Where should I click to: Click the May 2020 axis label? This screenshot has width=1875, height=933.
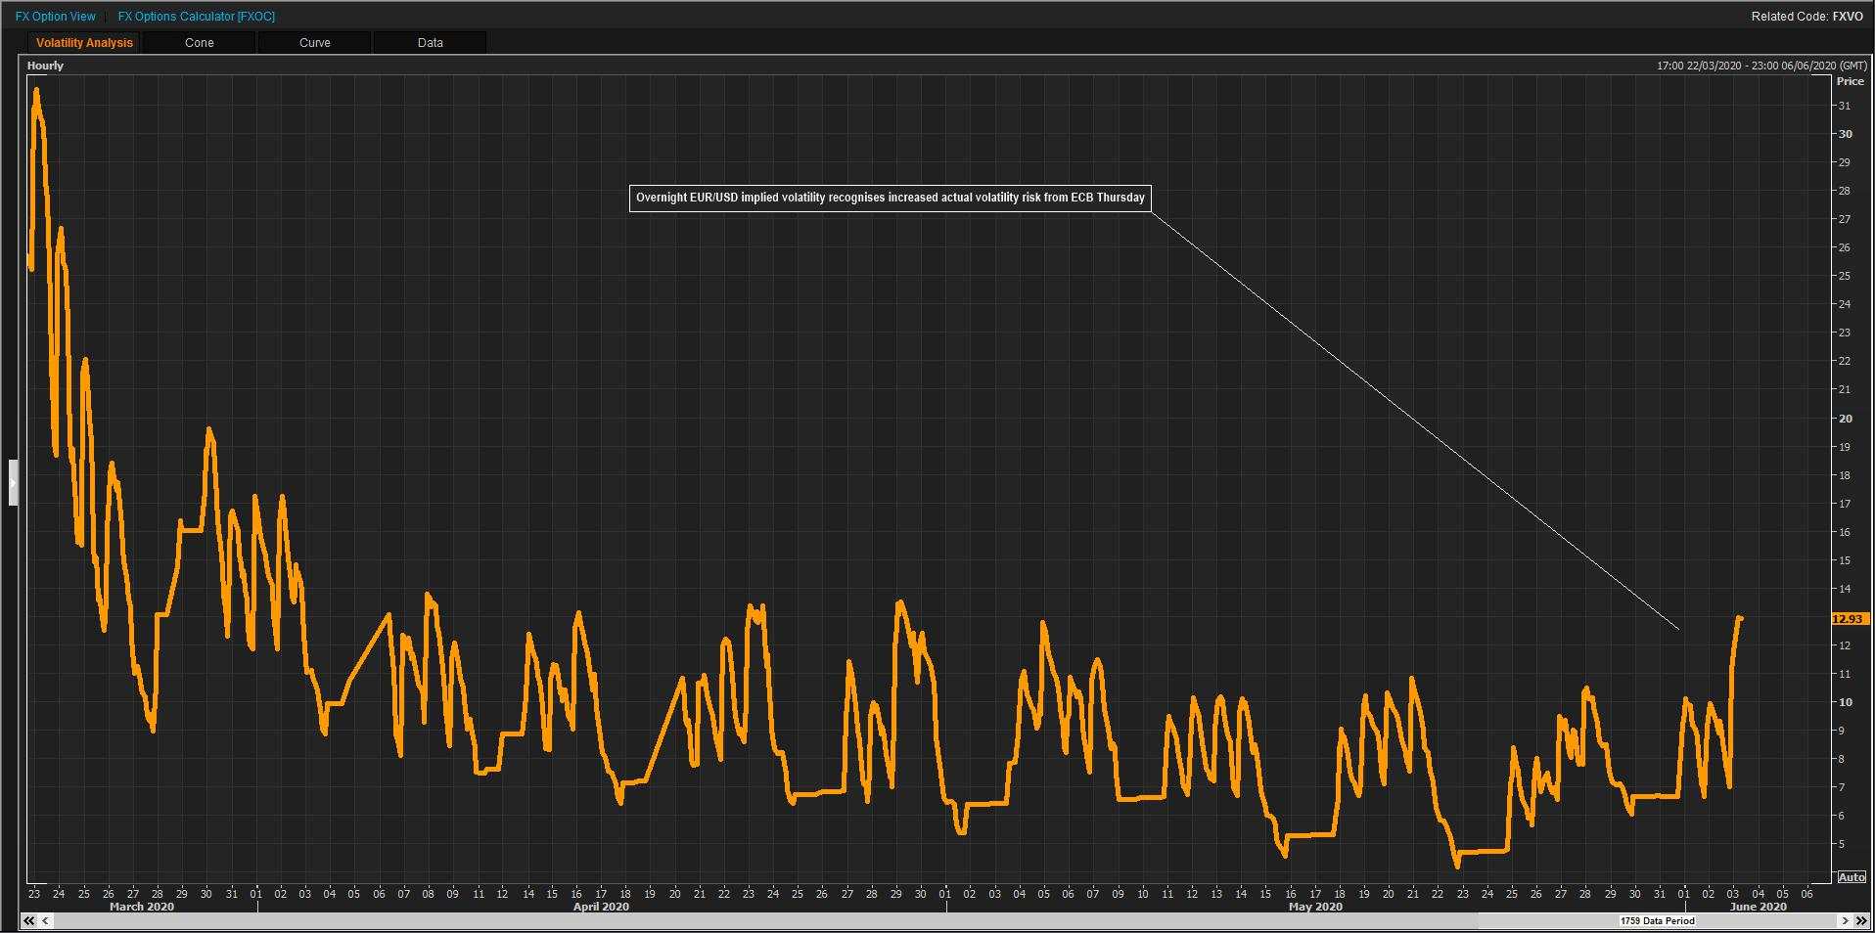1315,907
